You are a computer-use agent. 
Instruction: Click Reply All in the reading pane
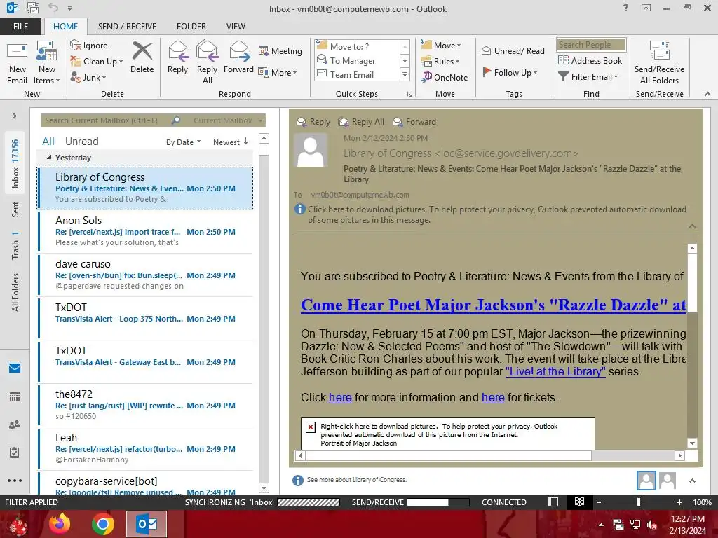coord(361,122)
